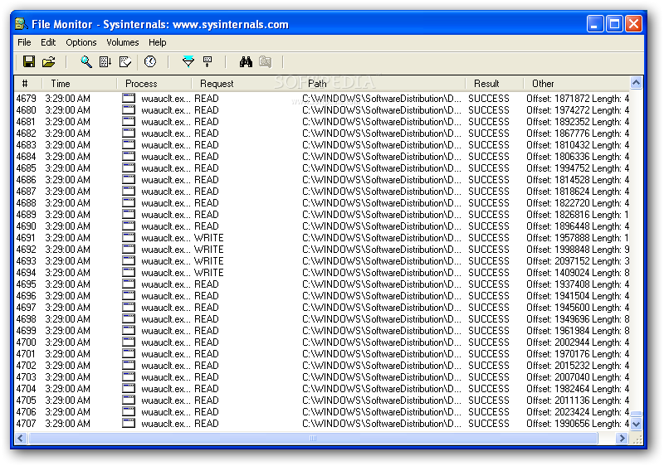Click 'Offset: 2097152' cell in row 4693
Viewport: 664px width, 466px height.
[x=578, y=261]
